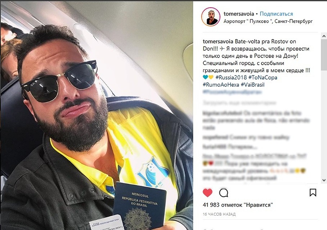The height and width of the screenshot is (230, 327).
Task: Click the red heart like icon
Action: (x=208, y=193)
